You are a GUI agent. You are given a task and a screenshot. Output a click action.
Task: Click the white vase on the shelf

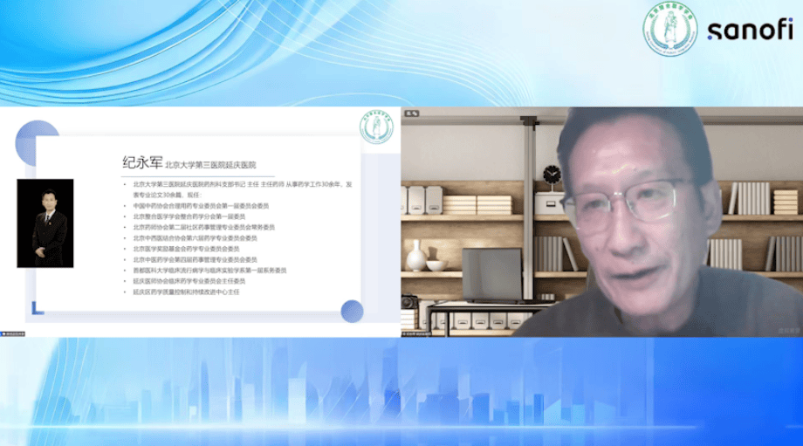tap(416, 256)
